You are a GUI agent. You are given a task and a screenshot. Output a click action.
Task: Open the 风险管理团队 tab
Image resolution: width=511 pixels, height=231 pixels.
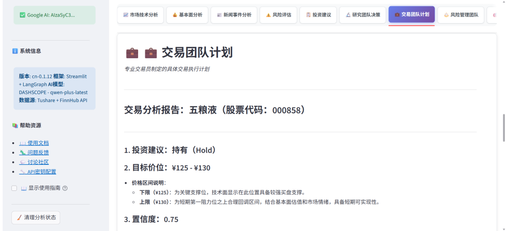point(461,15)
